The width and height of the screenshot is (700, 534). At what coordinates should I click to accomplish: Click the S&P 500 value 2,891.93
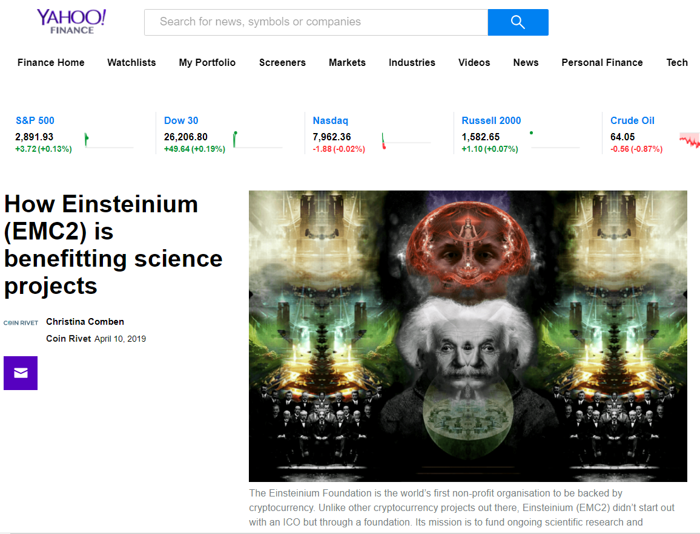(35, 137)
